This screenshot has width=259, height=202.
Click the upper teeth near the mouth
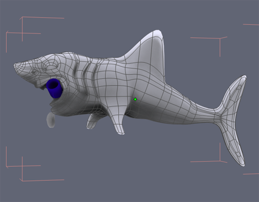tap(40, 86)
